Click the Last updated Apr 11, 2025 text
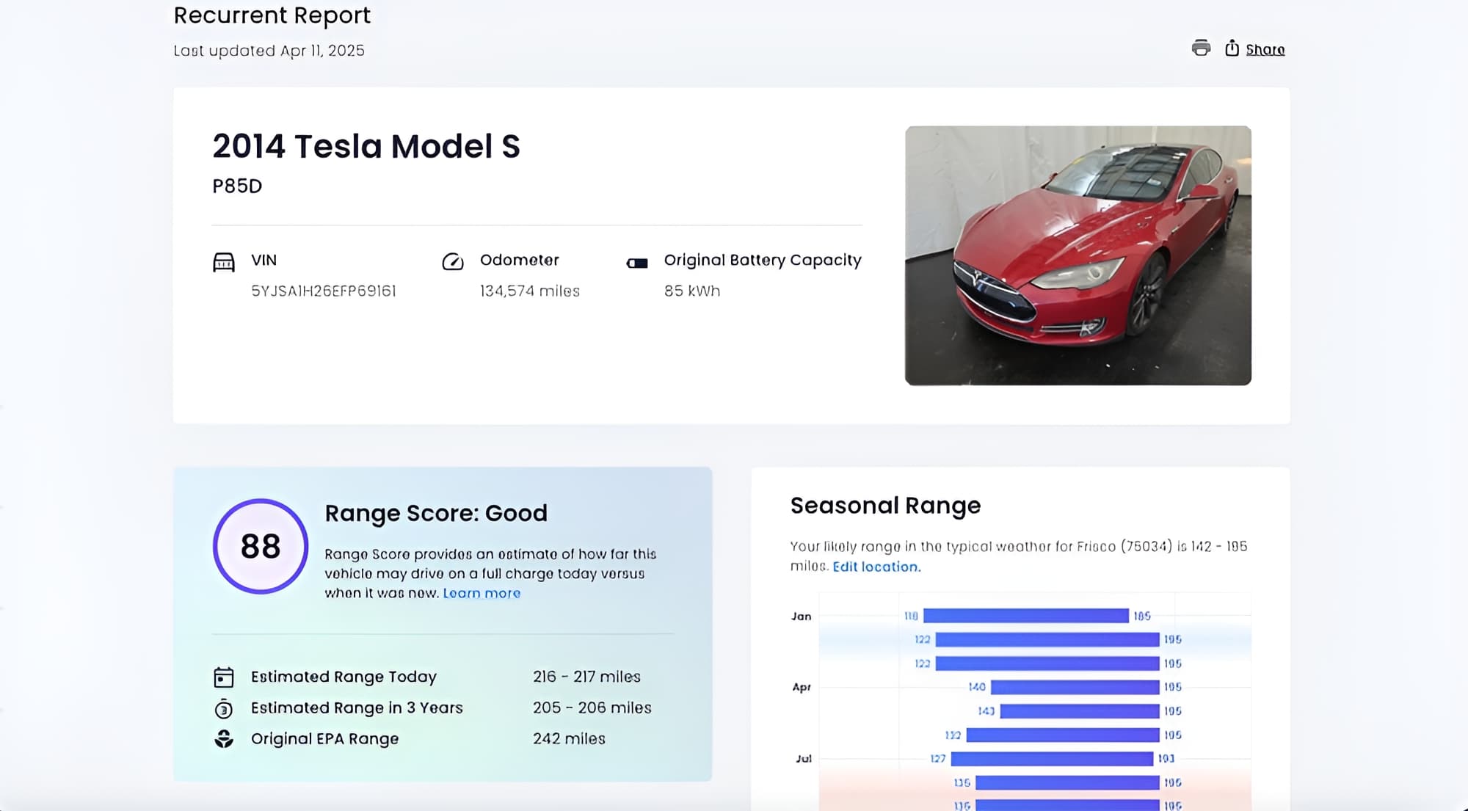 pyautogui.click(x=269, y=51)
